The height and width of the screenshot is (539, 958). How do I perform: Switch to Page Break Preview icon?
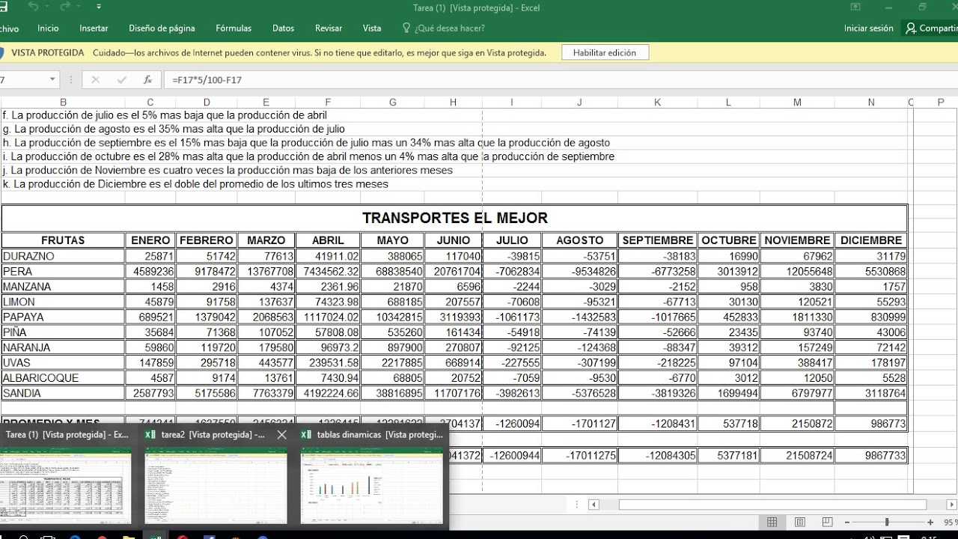pos(827,522)
